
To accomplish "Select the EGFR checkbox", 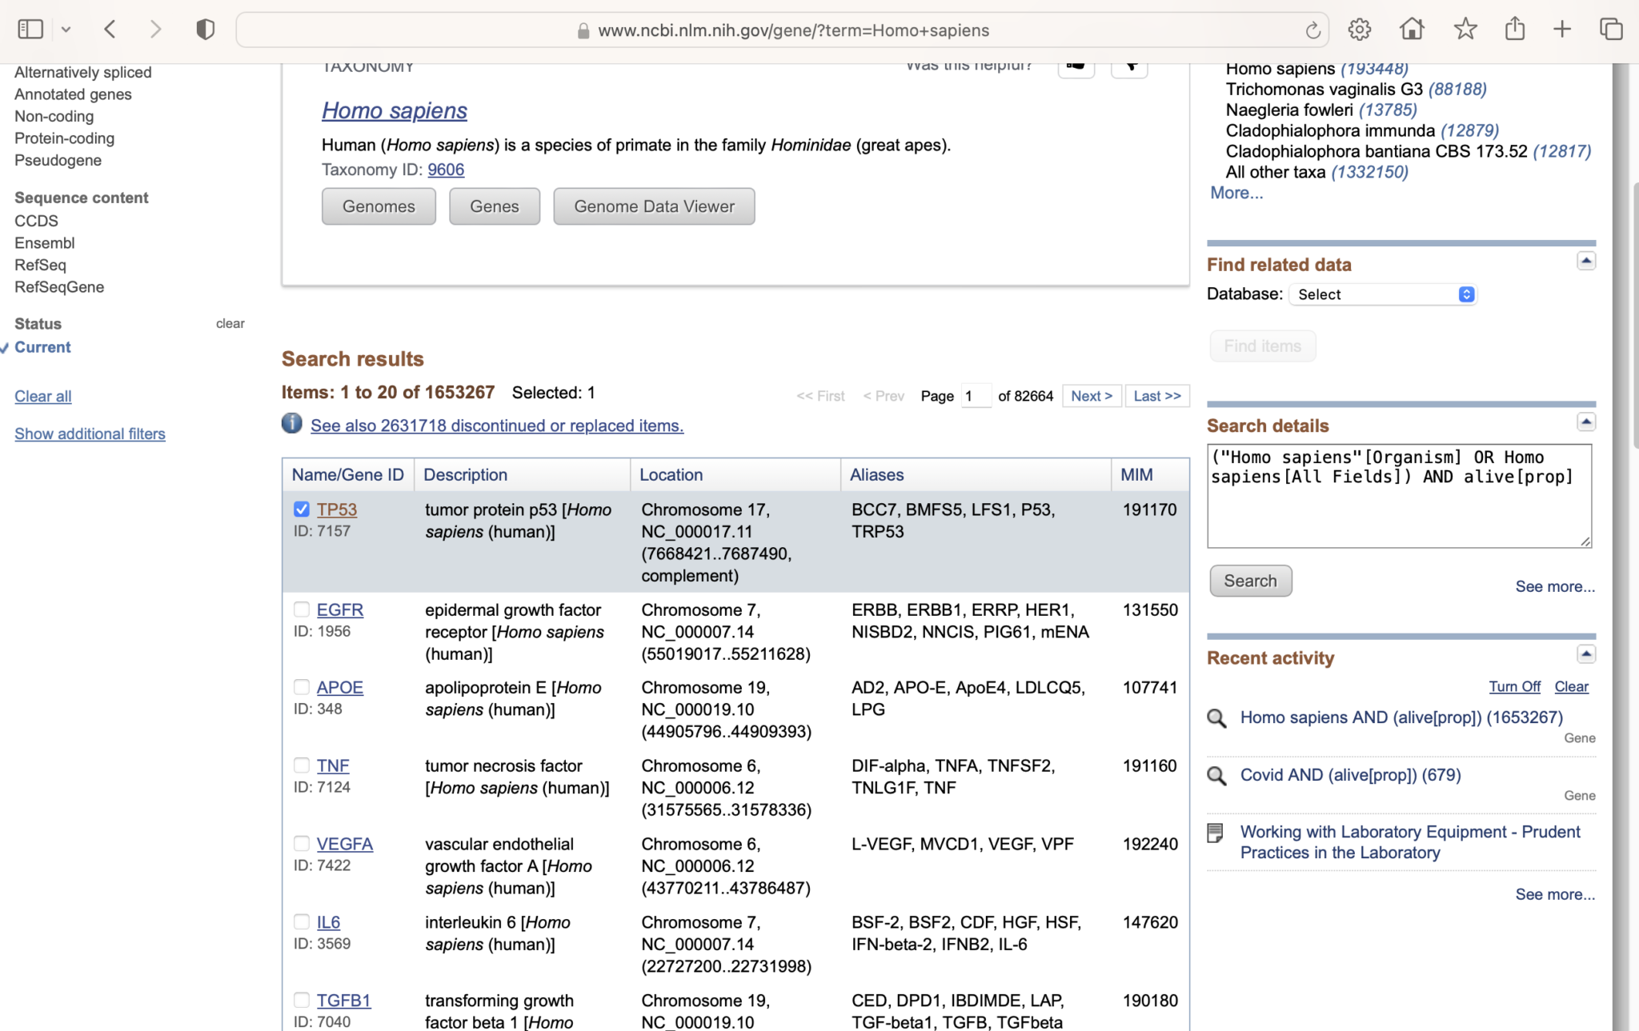I will point(302,608).
